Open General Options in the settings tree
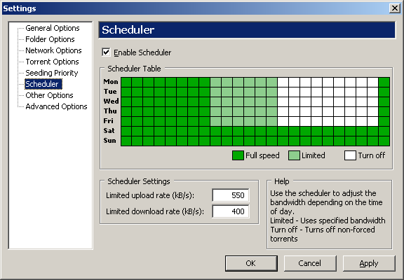Image resolution: width=404 pixels, height=280 pixels. pyautogui.click(x=53, y=28)
